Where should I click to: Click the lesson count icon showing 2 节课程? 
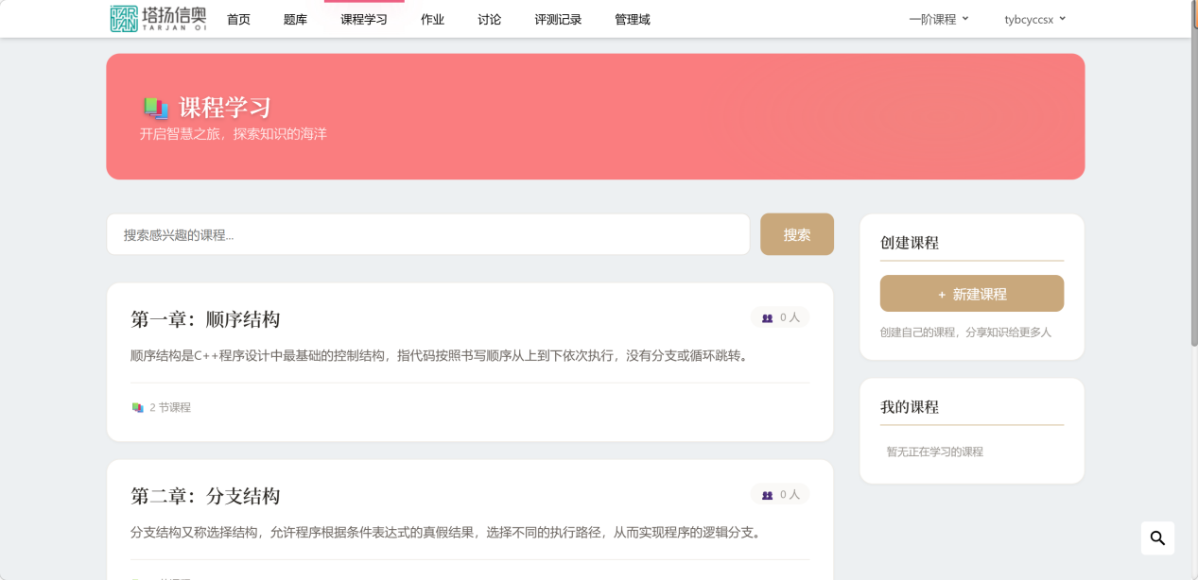tap(137, 407)
